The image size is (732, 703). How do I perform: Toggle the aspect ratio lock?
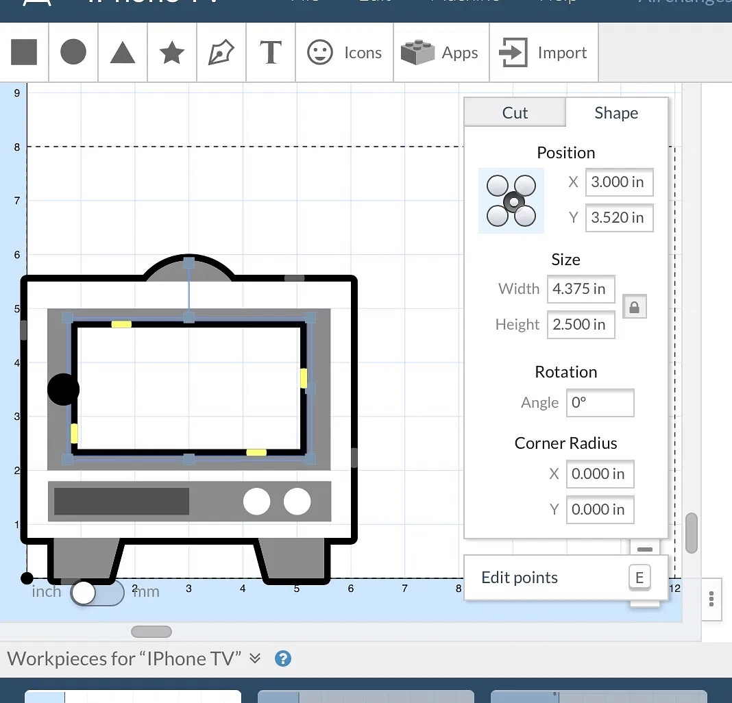[634, 308]
